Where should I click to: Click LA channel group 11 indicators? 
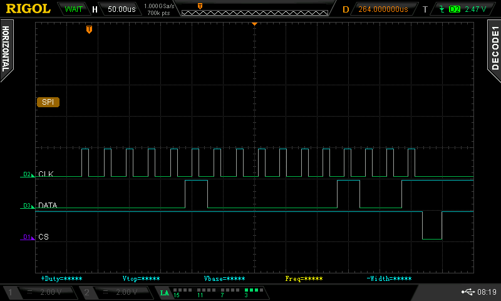pyautogui.click(x=207, y=292)
